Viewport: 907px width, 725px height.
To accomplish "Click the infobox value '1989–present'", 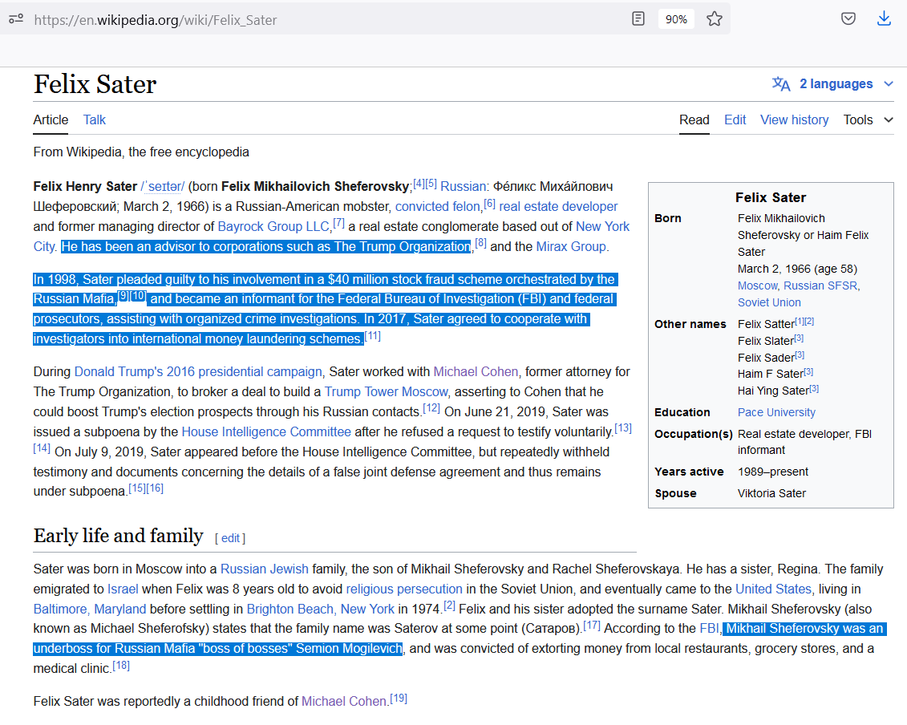I will pyautogui.click(x=773, y=472).
